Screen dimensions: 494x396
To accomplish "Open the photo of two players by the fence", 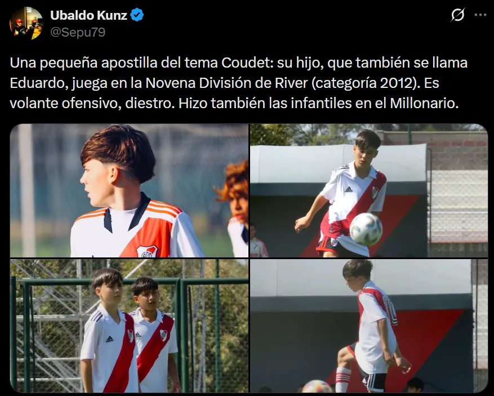I will (129, 326).
